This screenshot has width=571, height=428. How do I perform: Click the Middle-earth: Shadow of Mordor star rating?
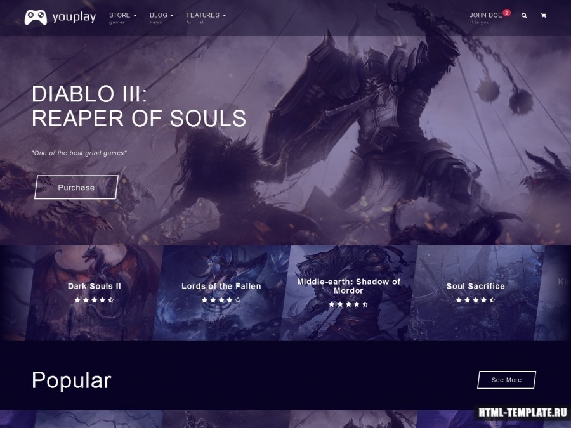coord(348,304)
